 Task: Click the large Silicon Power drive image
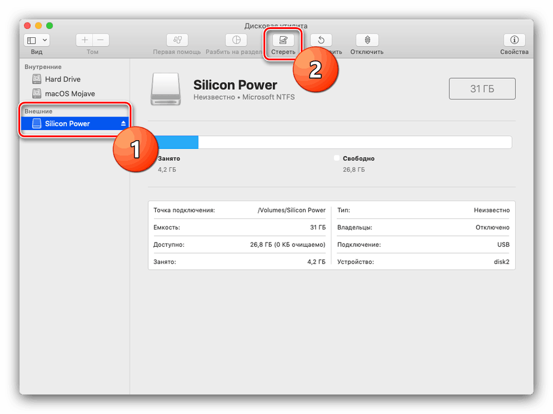[x=166, y=89]
